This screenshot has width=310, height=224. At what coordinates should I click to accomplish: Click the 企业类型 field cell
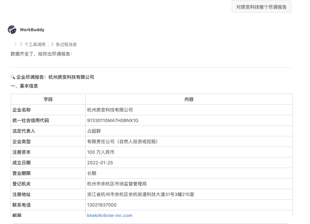tap(48, 141)
